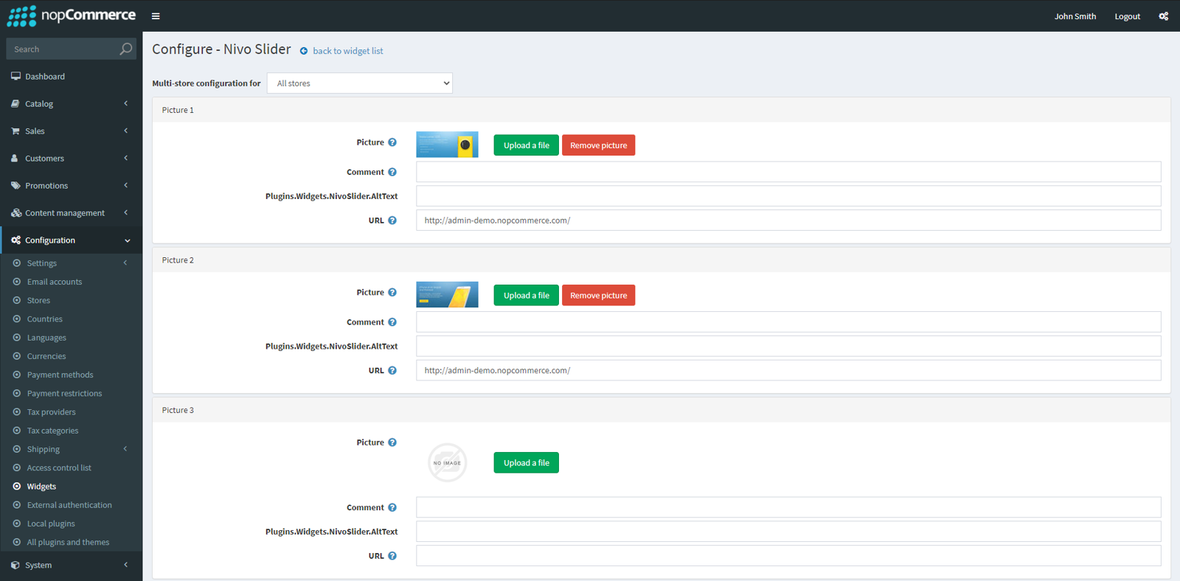Image resolution: width=1180 pixels, height=581 pixels.
Task: Open the Multi-store configuration dropdown
Action: click(x=360, y=83)
